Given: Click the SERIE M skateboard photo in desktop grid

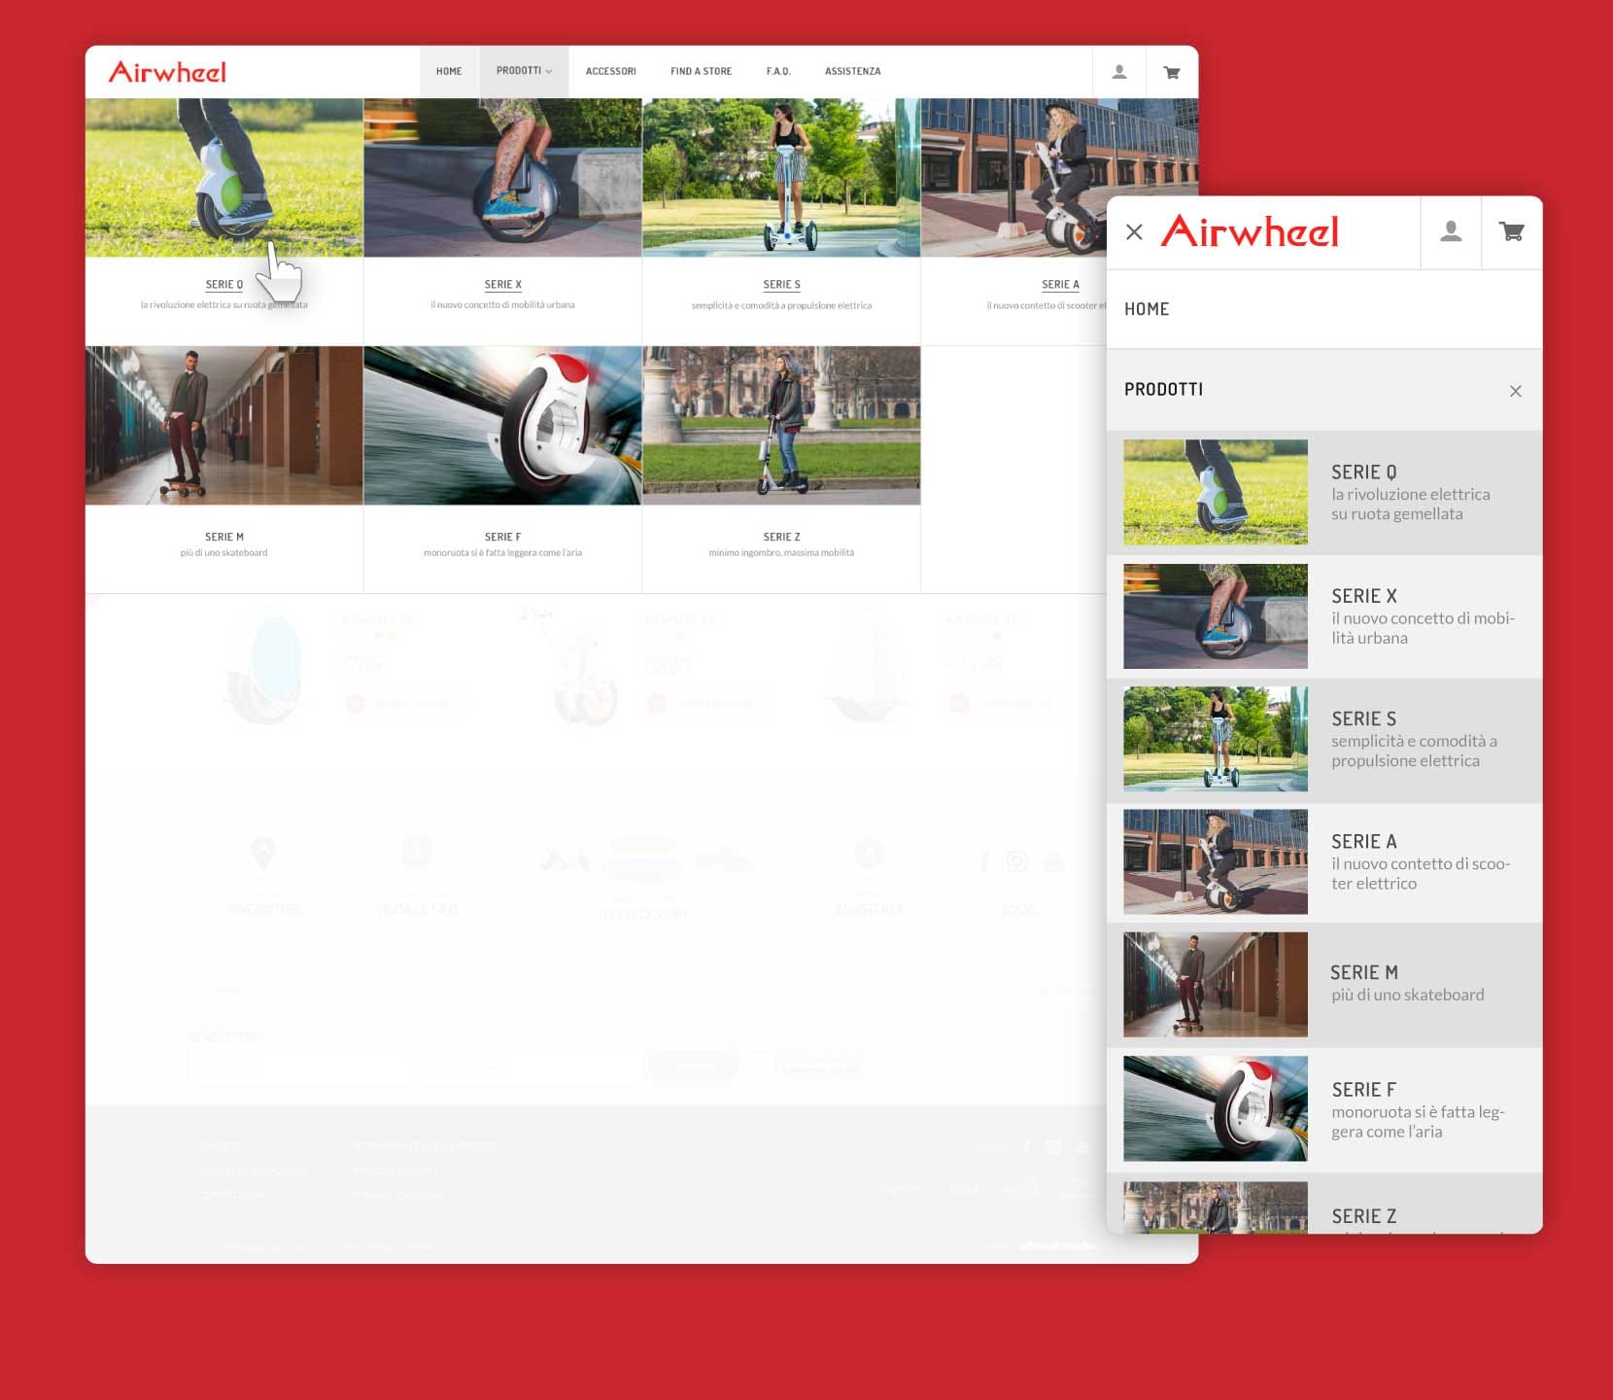Looking at the screenshot, I should tap(224, 426).
